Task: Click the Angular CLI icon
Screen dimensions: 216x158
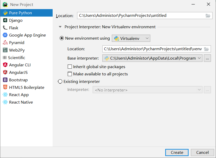Action: [5, 65]
